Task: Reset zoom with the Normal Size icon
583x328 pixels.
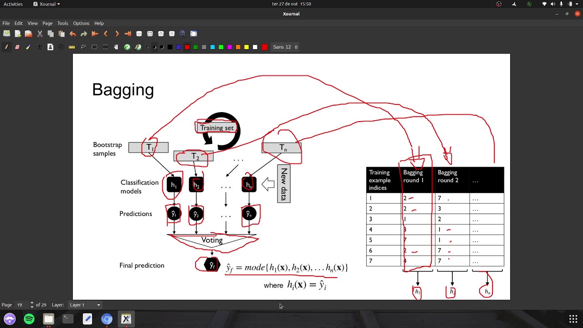Action: [x=172, y=34]
